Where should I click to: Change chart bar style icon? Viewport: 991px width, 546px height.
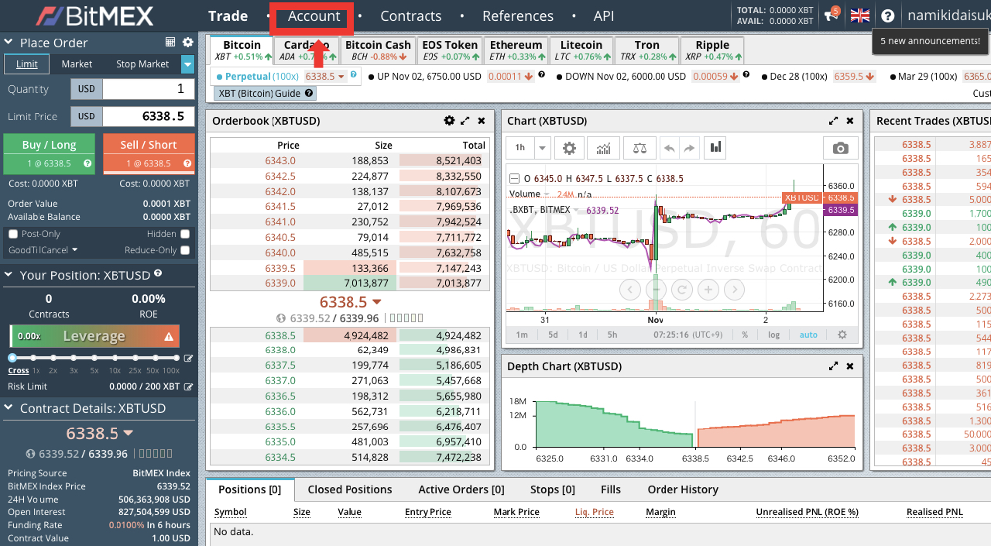[715, 147]
